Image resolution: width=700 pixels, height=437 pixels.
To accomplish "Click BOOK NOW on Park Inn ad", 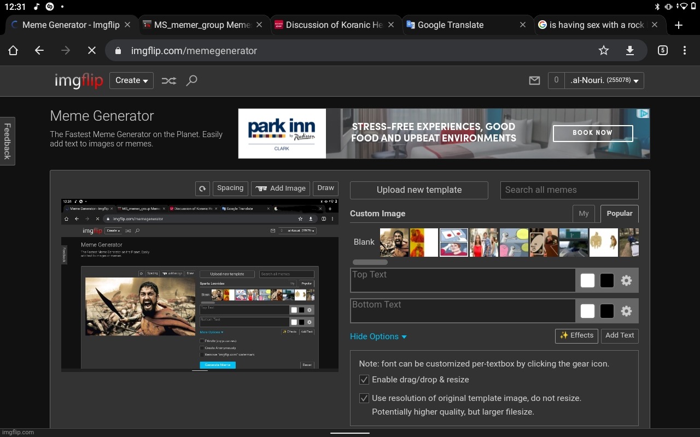I will (x=593, y=133).
